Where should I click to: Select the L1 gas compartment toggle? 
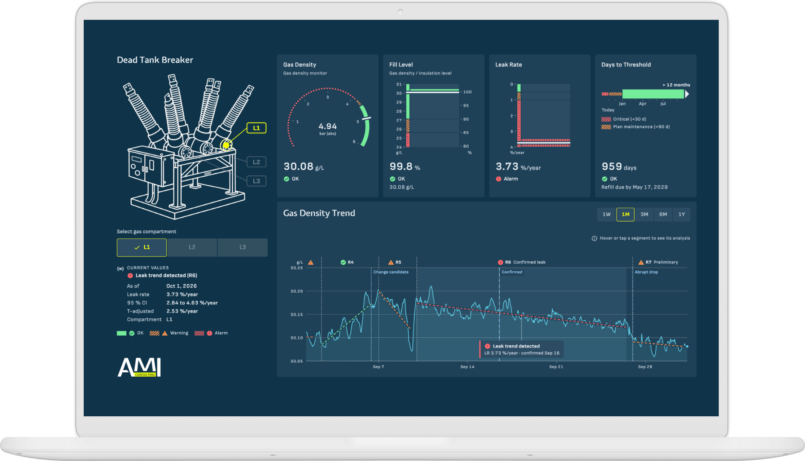(142, 248)
